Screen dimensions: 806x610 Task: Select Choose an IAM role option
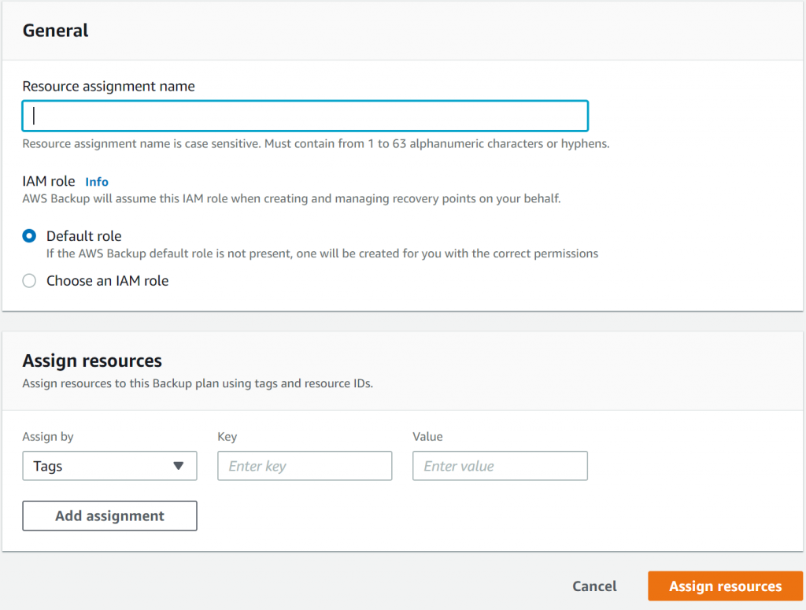coord(29,280)
